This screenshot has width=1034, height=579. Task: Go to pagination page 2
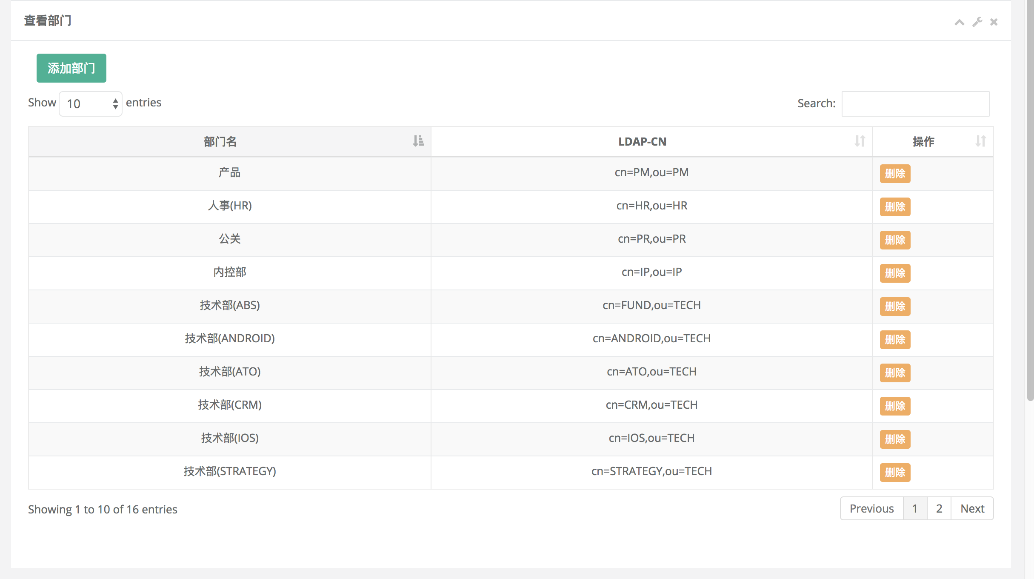(939, 508)
